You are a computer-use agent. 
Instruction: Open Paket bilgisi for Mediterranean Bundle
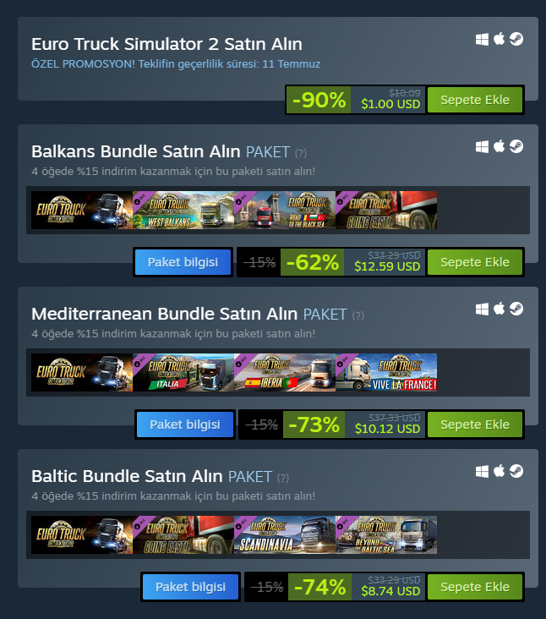[x=184, y=425]
